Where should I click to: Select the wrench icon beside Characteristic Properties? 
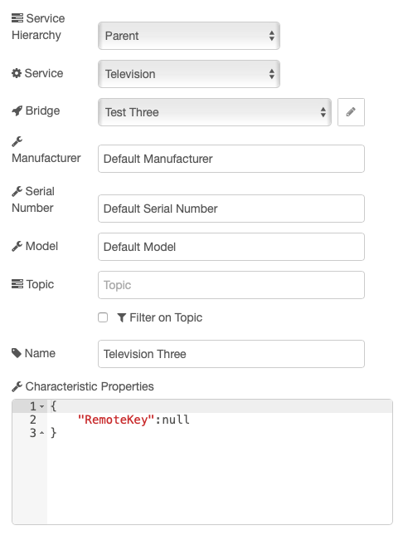click(17, 386)
